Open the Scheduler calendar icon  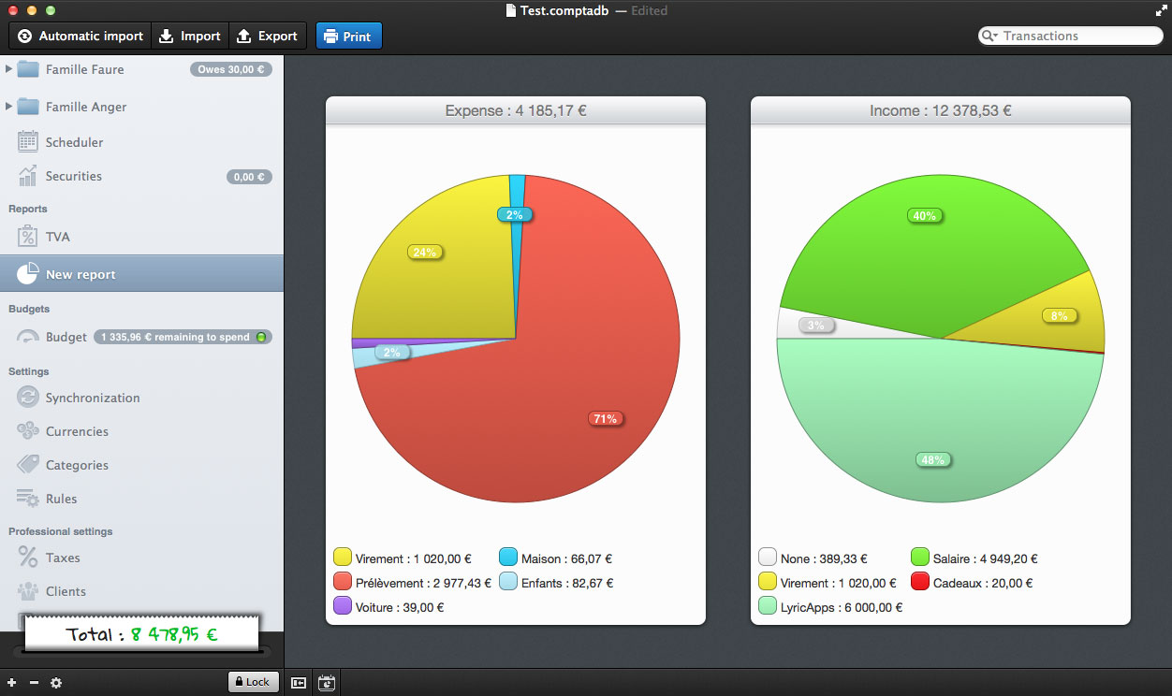tap(28, 142)
